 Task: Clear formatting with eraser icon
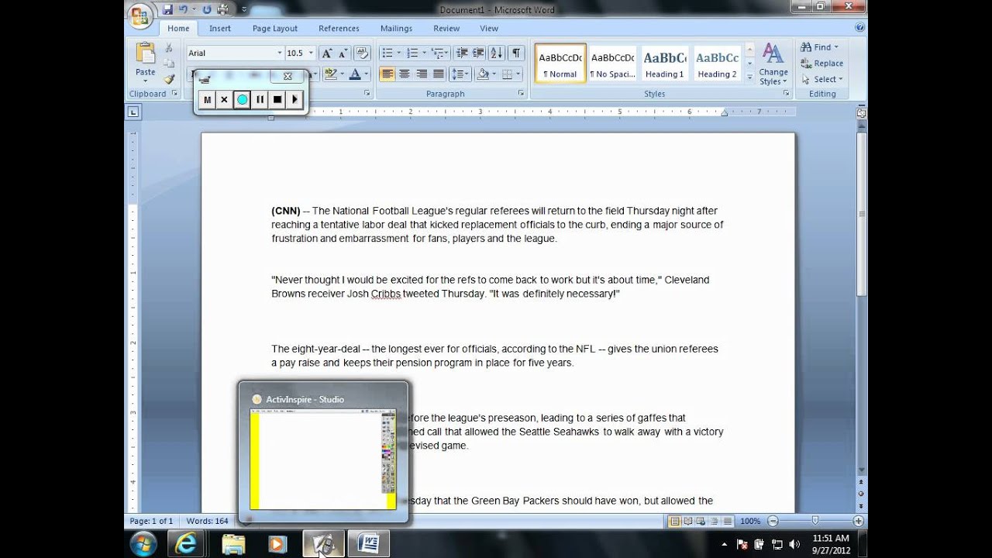tap(361, 53)
